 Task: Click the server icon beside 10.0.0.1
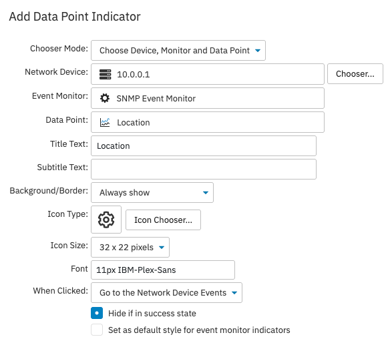click(x=105, y=74)
